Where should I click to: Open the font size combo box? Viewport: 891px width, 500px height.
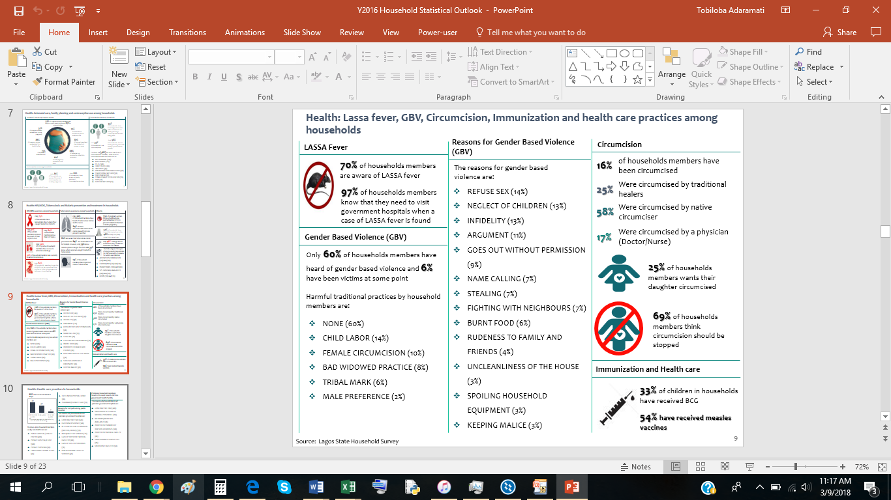289,57
